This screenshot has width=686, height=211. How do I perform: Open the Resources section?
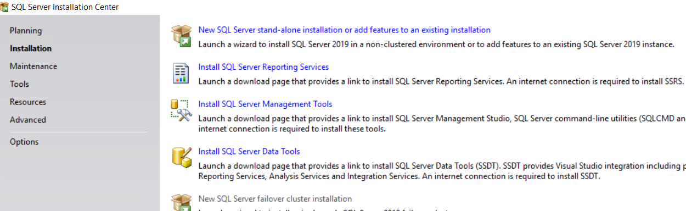[x=28, y=102]
